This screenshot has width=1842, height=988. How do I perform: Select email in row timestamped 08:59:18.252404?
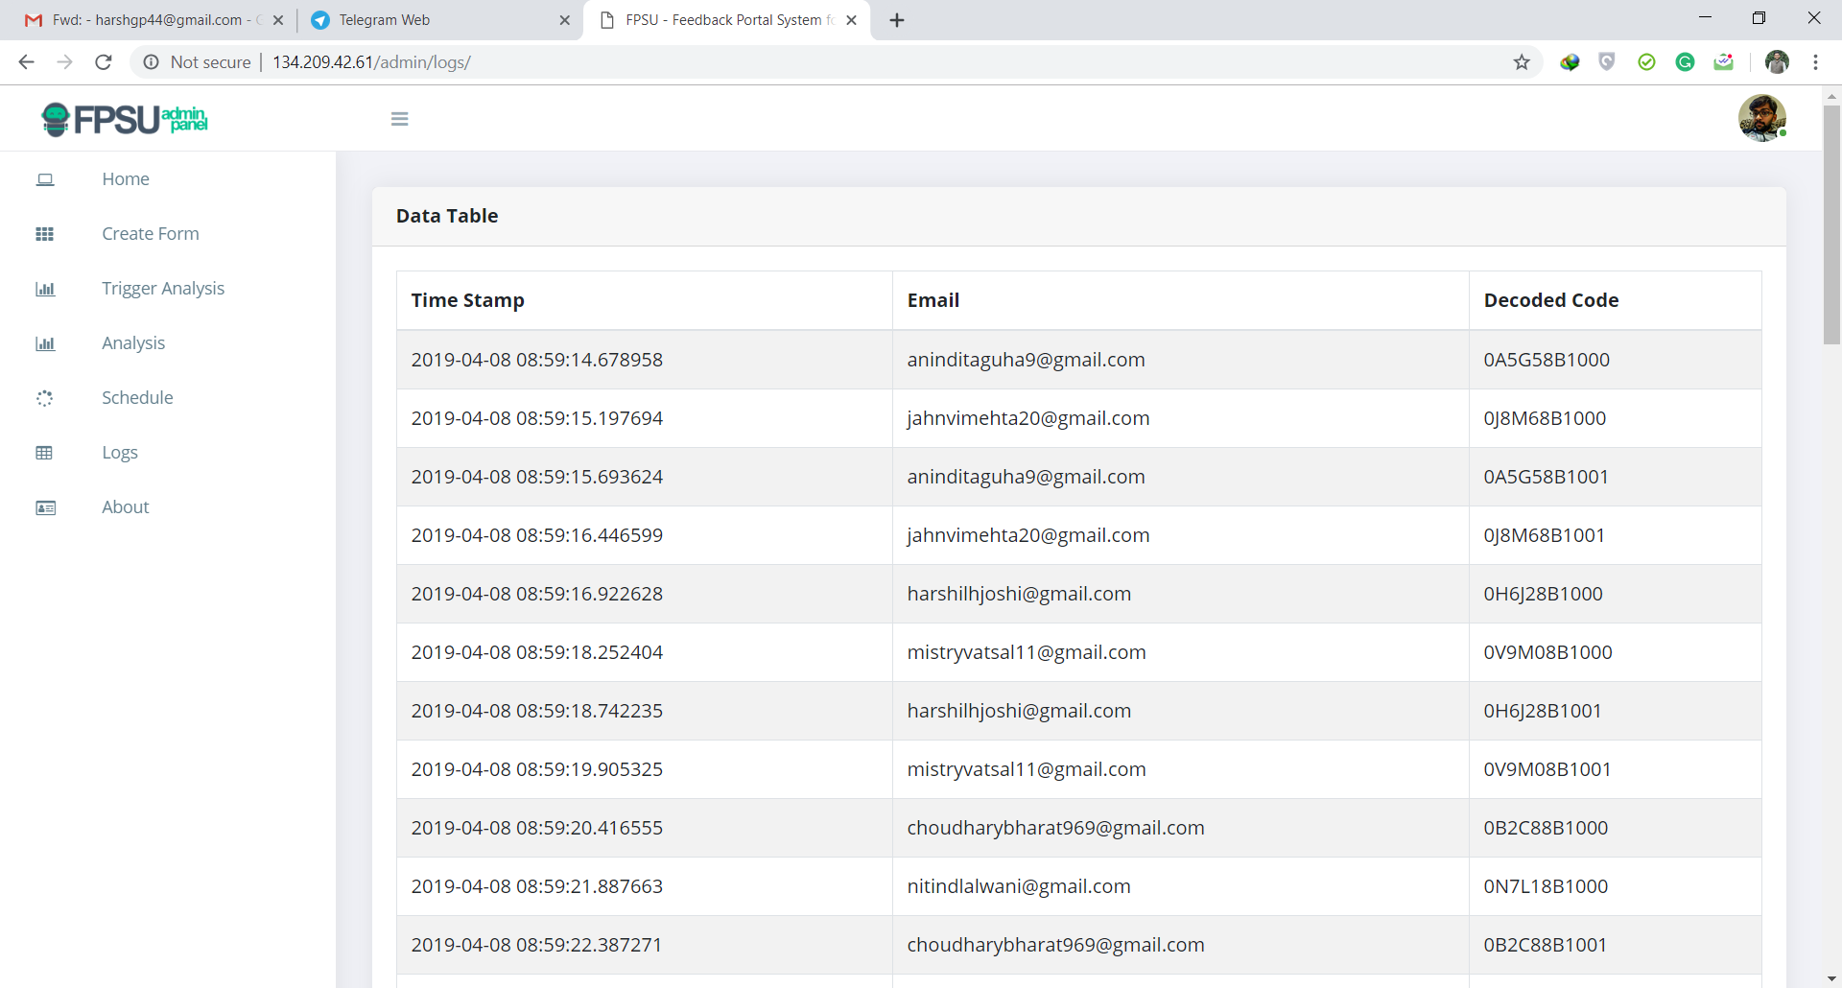[x=1027, y=652]
